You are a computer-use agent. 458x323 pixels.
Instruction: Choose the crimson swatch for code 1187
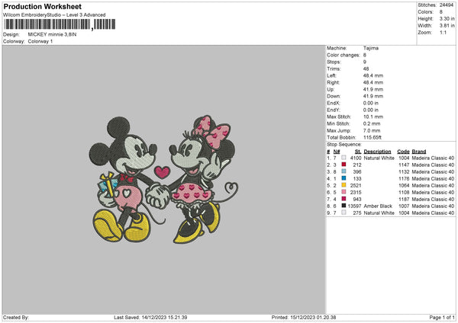pos(343,199)
